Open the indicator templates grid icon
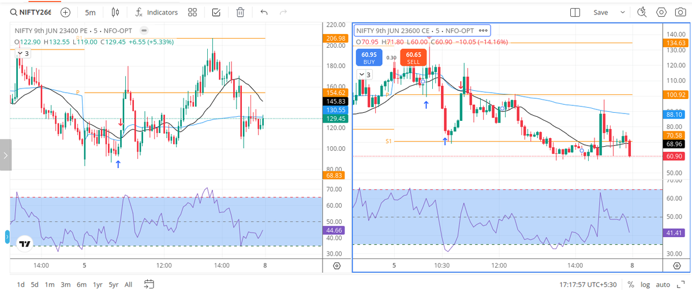 coord(192,12)
